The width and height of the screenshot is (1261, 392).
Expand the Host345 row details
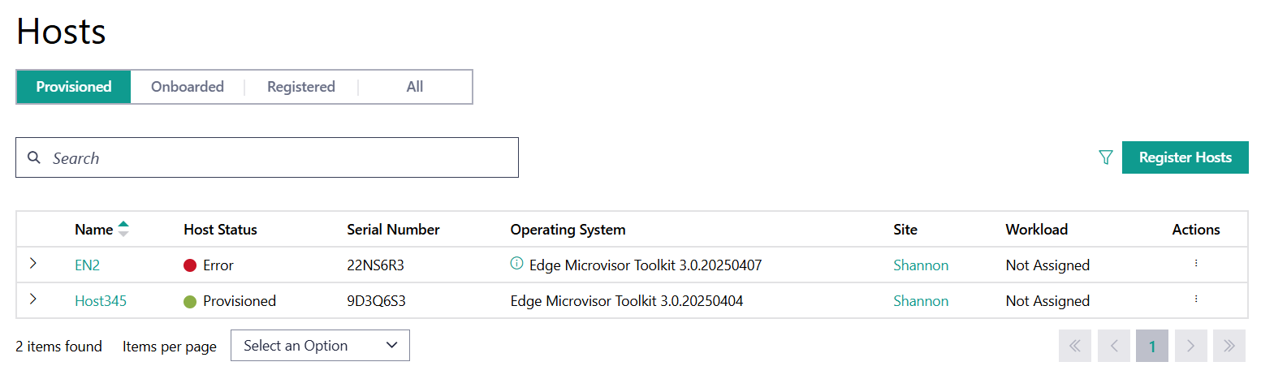33,299
